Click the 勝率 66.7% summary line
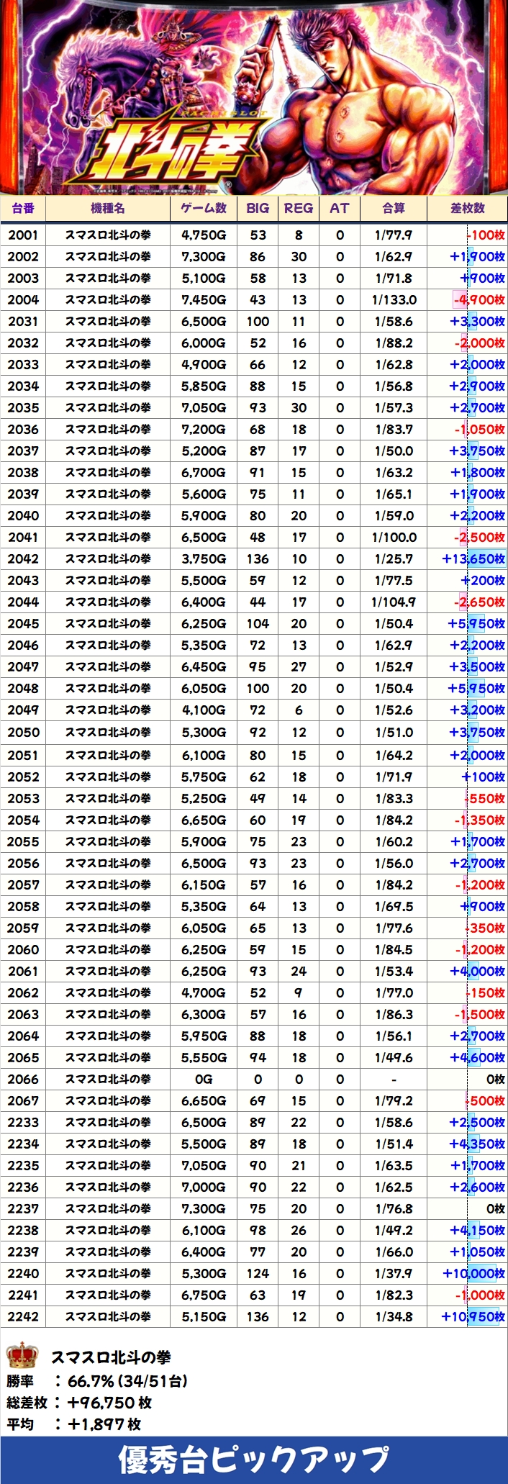The image size is (508, 1484). [98, 1380]
